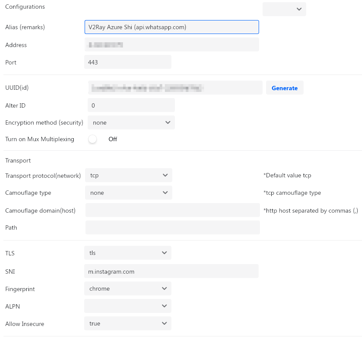Select the Fingerprint dropdown showing chrome
Screen dimensions: 362x346
point(127,288)
